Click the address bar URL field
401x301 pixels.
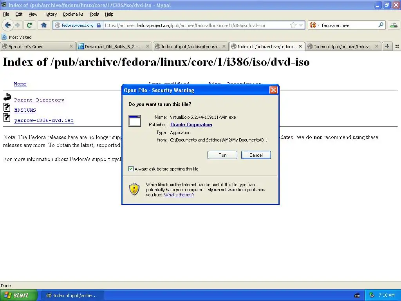tap(197, 25)
